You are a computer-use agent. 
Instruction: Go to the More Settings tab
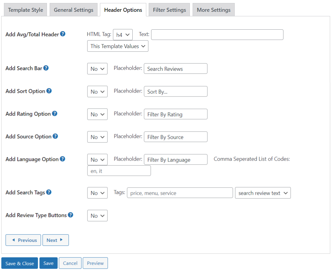pyautogui.click(x=213, y=10)
